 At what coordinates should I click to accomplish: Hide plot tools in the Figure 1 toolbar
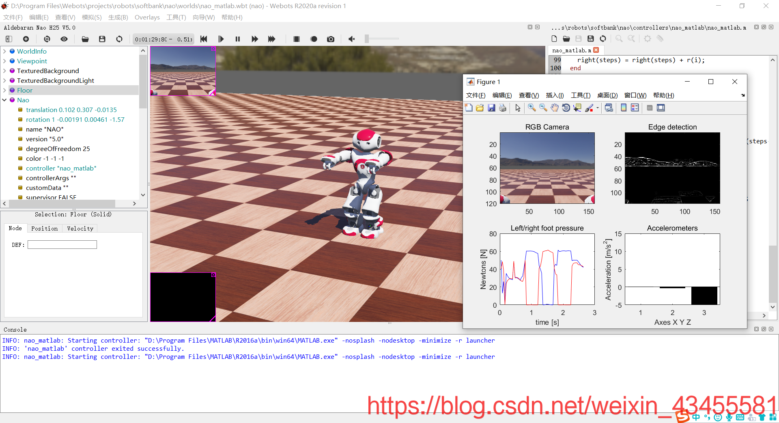(x=650, y=108)
